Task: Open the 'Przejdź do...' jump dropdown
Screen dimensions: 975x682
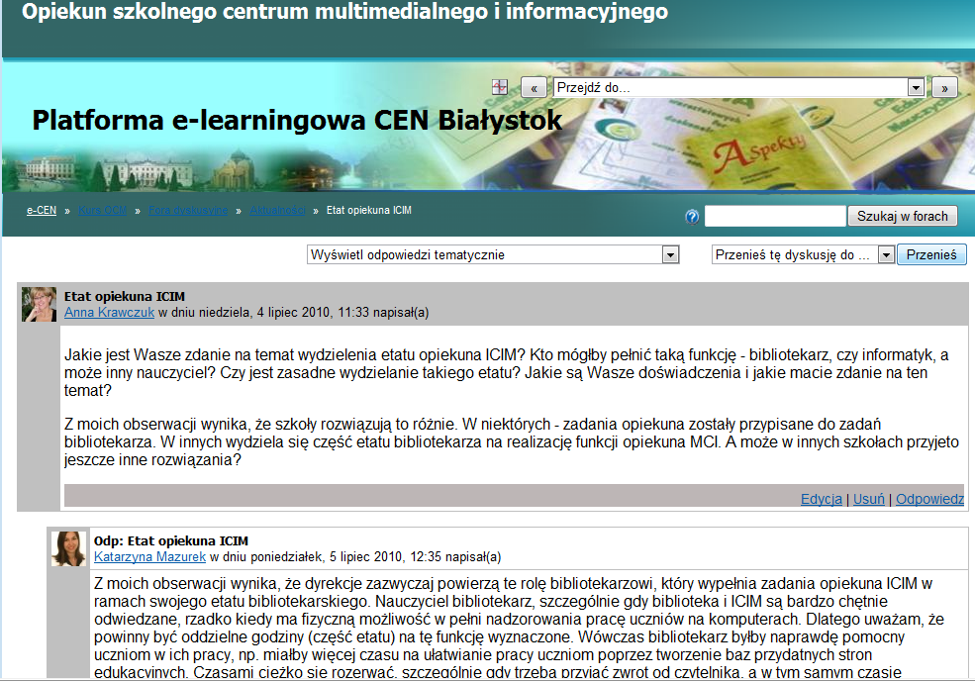Action: tap(738, 88)
